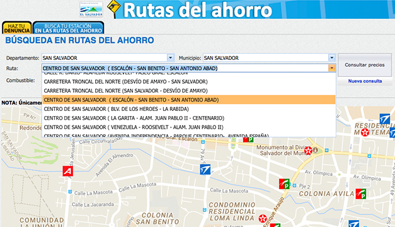
Task: Select Texaco marker near Residencial Montemar
Action: pos(365,132)
